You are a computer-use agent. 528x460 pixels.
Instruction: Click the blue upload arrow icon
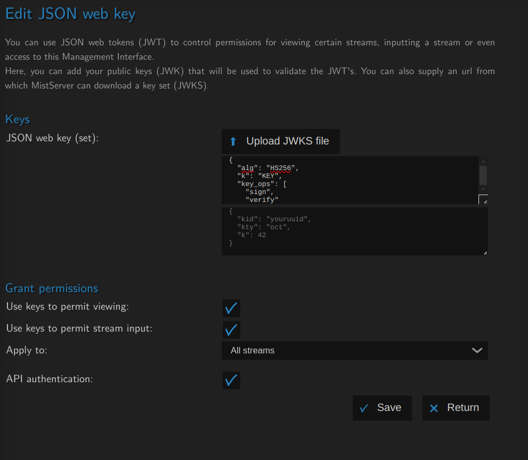tap(233, 141)
